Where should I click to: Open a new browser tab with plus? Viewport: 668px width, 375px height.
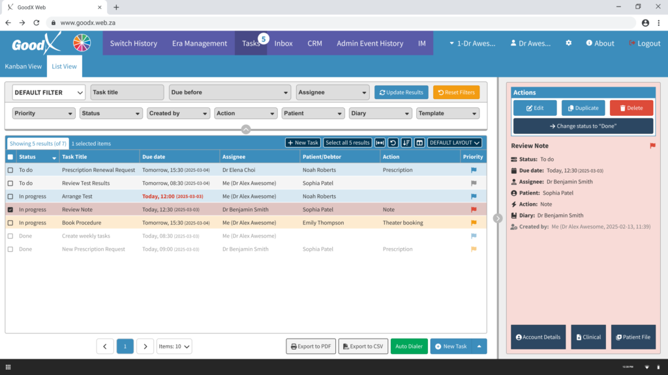click(x=116, y=7)
